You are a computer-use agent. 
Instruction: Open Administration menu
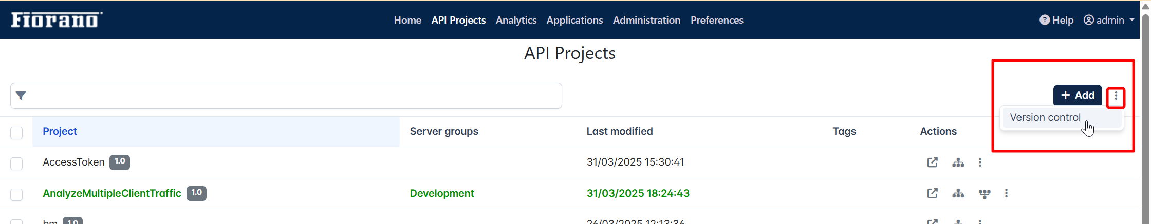click(646, 20)
